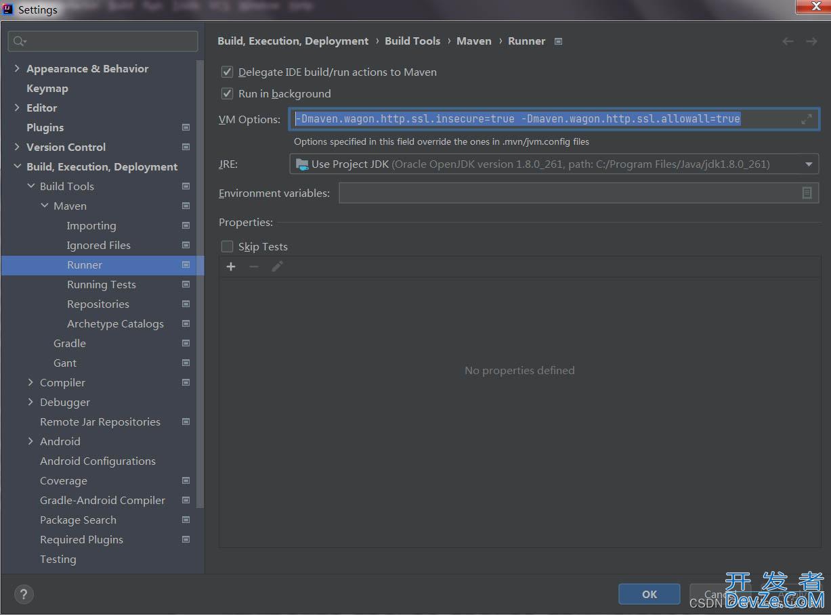Expand the Android section
The height and width of the screenshot is (615, 831).
pyautogui.click(x=30, y=441)
